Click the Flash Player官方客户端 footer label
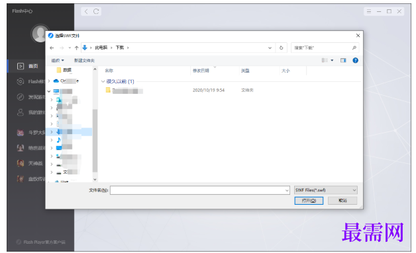Viewport: 416px width, 253px height. [x=41, y=242]
